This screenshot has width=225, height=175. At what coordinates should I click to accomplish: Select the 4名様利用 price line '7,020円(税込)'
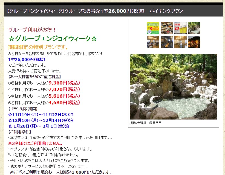click(x=44, y=89)
